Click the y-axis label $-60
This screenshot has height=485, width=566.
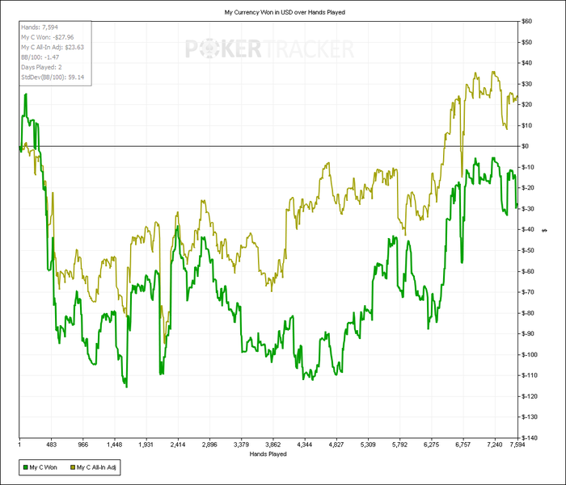point(528,271)
